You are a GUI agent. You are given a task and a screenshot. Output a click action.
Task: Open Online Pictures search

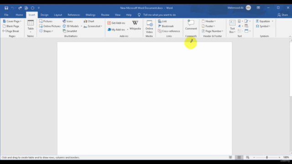(50, 26)
